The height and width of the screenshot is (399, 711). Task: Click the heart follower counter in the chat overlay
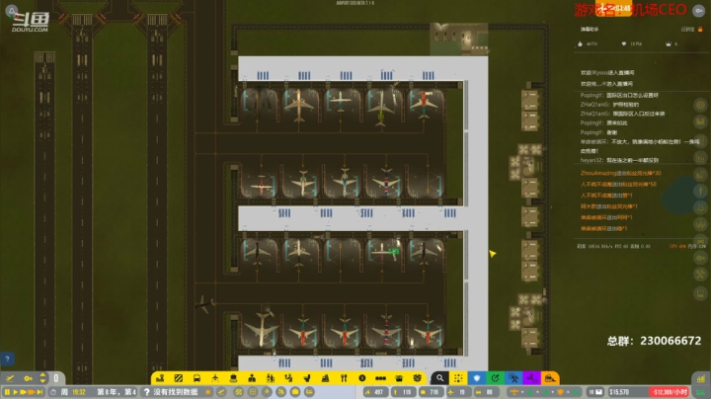(632, 44)
